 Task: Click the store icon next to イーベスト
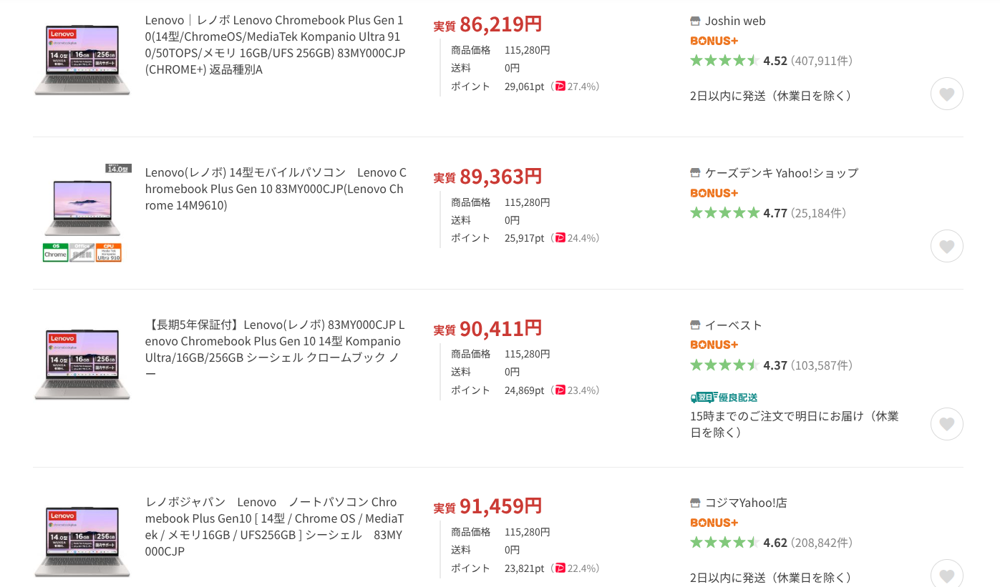695,325
